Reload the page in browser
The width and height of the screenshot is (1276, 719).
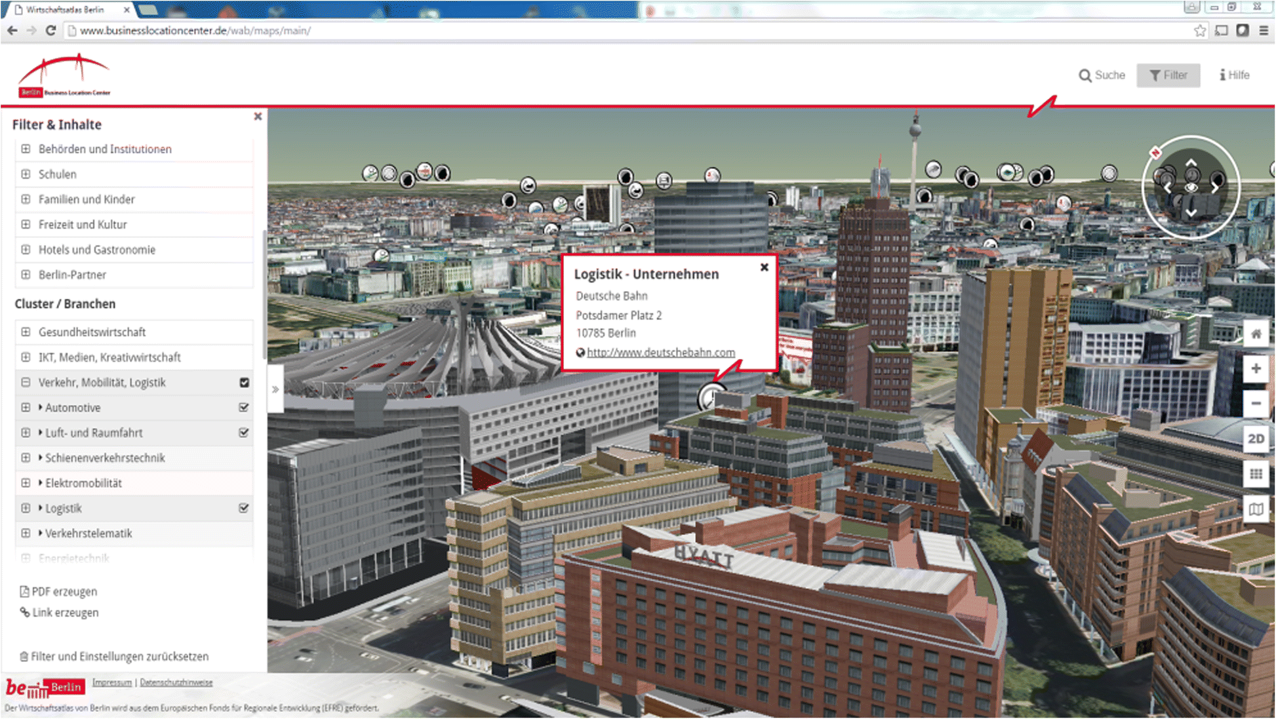pyautogui.click(x=51, y=30)
